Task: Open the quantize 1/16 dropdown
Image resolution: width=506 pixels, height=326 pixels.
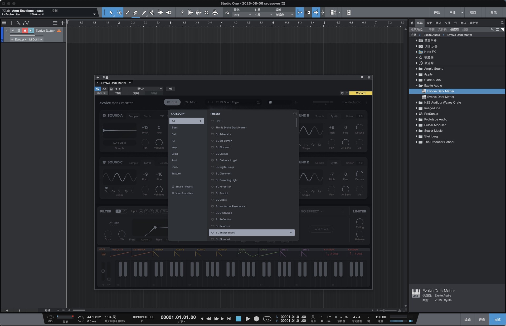Action: click(x=242, y=15)
